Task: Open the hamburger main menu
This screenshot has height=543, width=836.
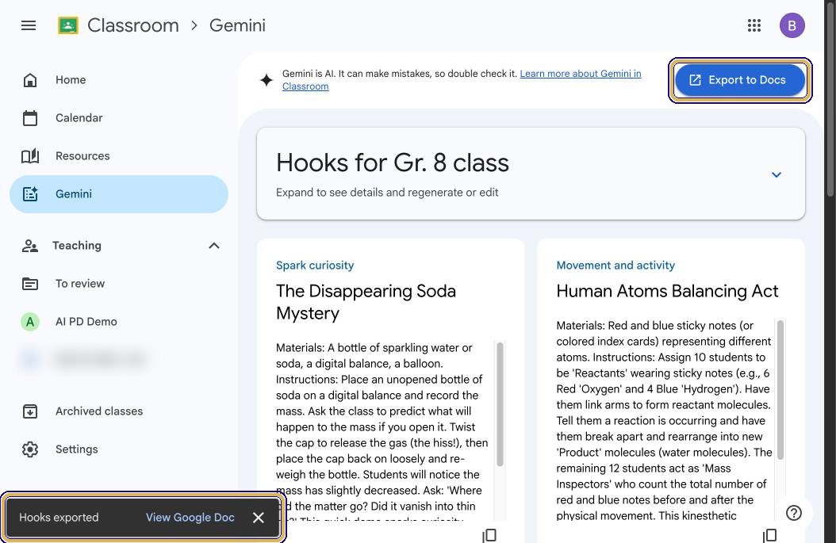Action: (x=29, y=25)
